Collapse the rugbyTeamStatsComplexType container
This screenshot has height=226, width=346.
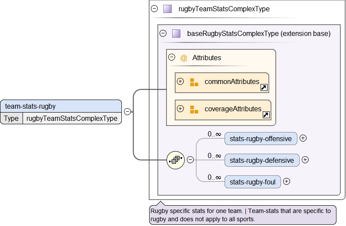[x=154, y=9]
